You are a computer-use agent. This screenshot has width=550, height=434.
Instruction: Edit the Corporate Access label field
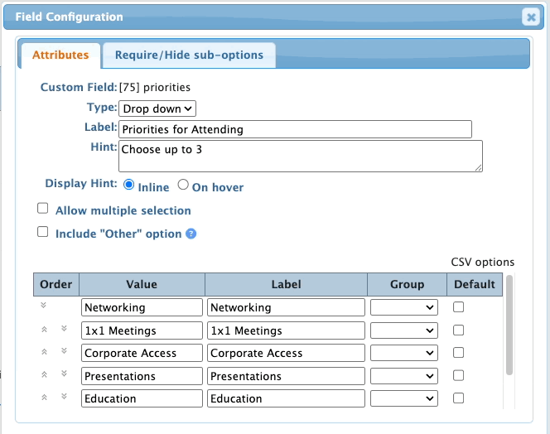point(286,353)
